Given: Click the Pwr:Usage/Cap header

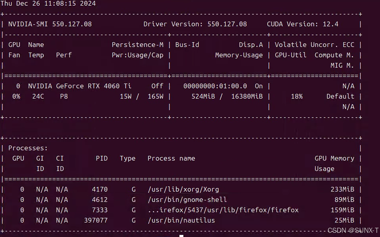Looking at the screenshot, I should click(x=138, y=55).
